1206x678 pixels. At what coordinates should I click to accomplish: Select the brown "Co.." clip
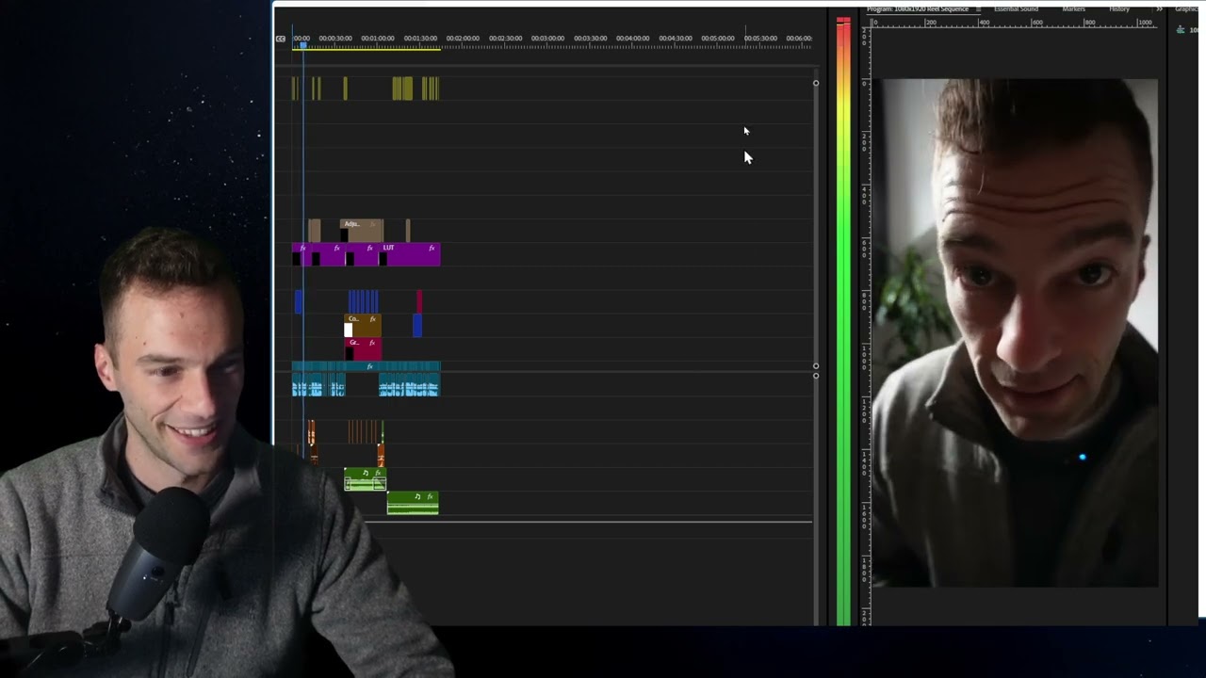[363, 326]
